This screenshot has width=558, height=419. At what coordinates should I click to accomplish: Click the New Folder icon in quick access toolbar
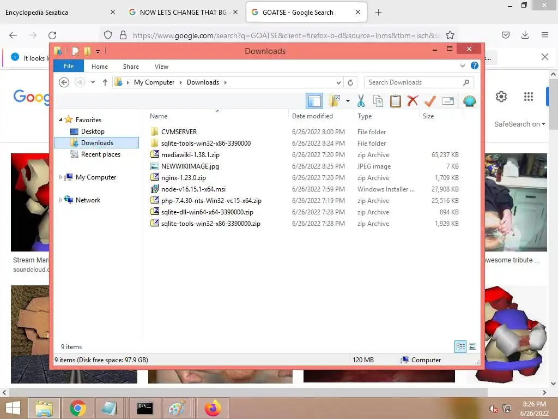[x=87, y=51]
